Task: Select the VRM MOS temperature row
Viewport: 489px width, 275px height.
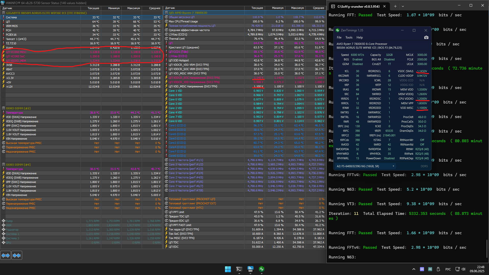Action: click(x=82, y=26)
